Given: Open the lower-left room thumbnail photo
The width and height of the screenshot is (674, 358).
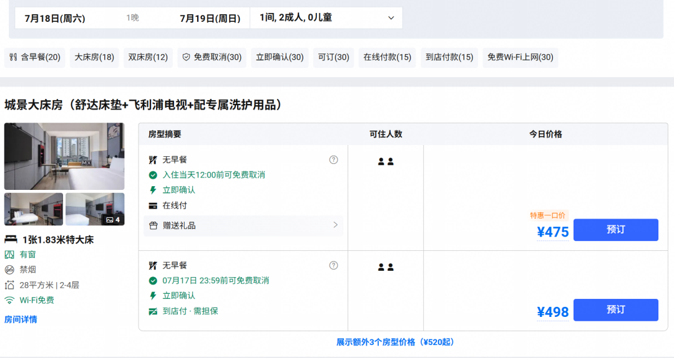Looking at the screenshot, I should (34, 209).
